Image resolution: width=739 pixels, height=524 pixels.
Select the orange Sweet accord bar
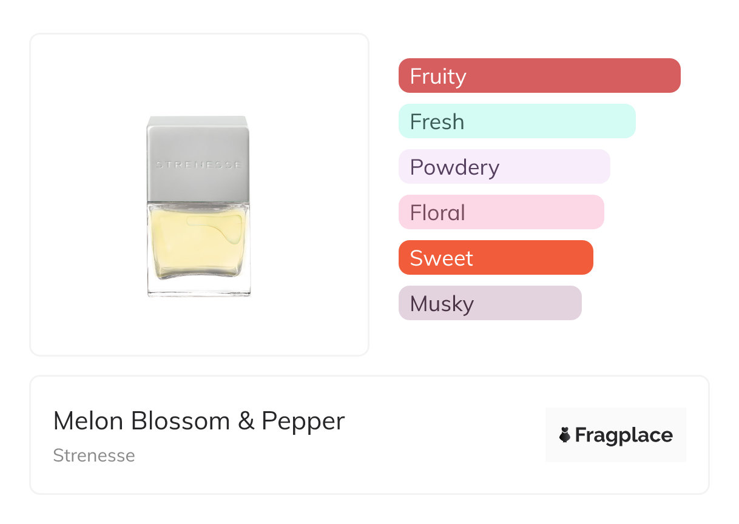[496, 258]
